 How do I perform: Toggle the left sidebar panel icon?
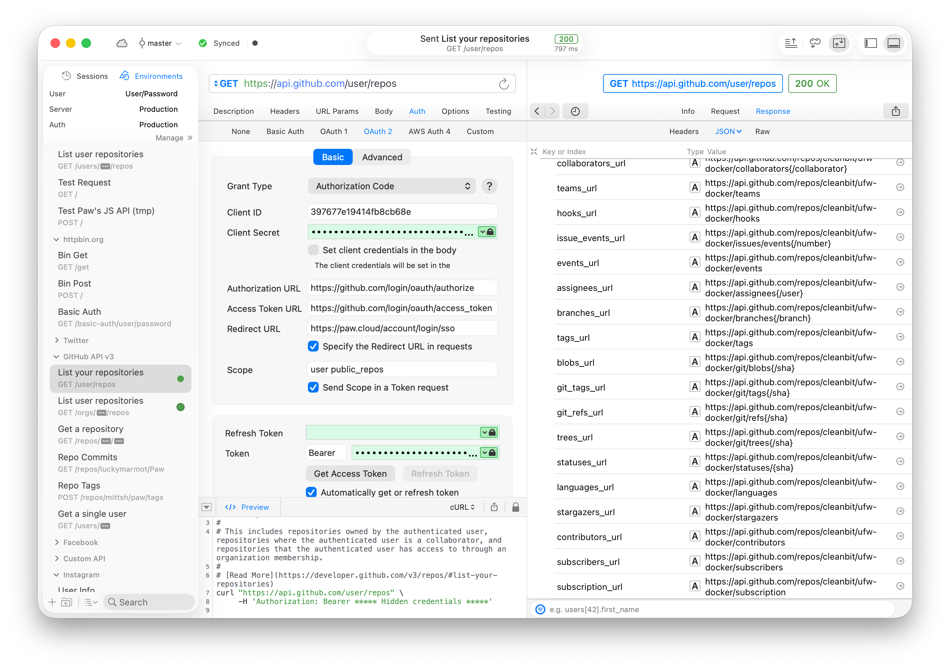pos(870,43)
